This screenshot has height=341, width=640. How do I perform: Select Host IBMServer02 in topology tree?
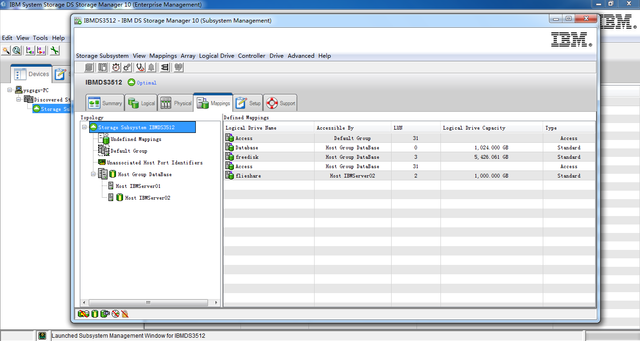click(147, 198)
